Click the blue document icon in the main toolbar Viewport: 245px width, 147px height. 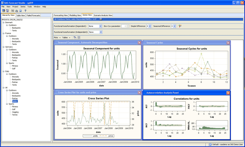[x=20, y=11]
